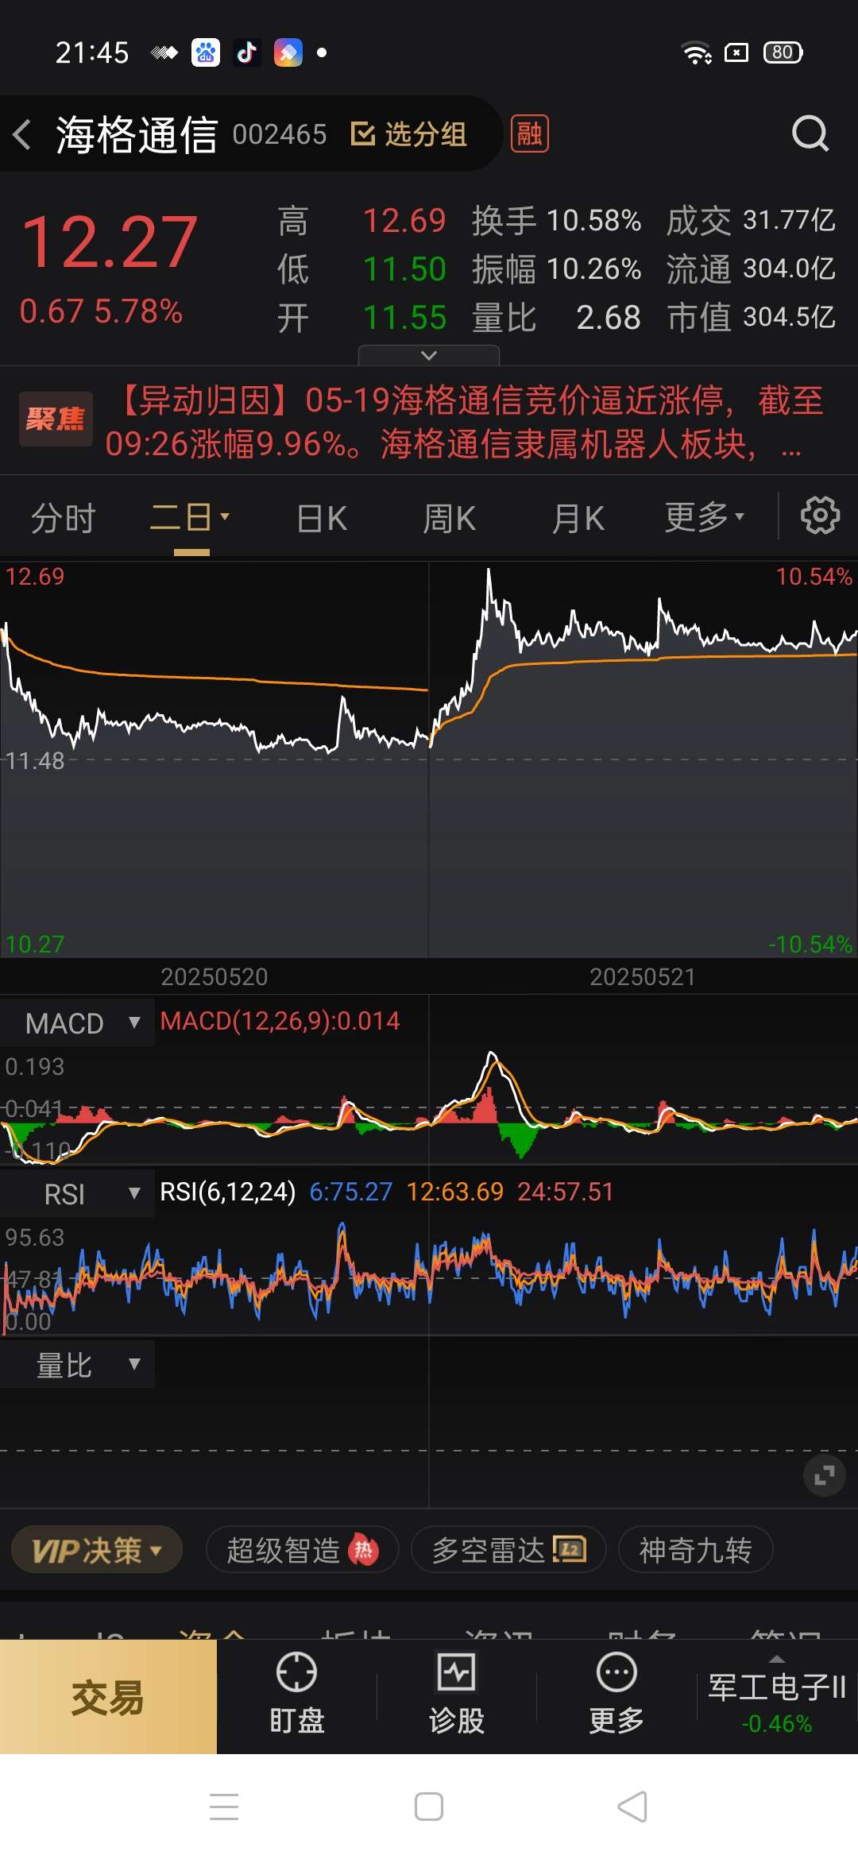Open the 二日 period dropdown
The width and height of the screenshot is (858, 1859).
point(191,518)
